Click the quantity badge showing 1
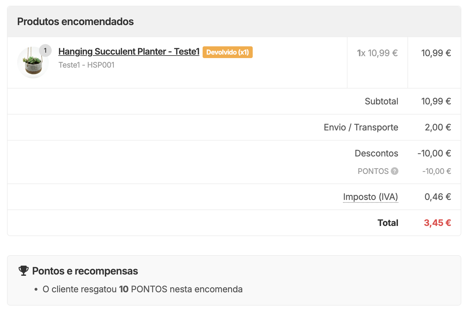Screen dimensions: 468x311 45,50
